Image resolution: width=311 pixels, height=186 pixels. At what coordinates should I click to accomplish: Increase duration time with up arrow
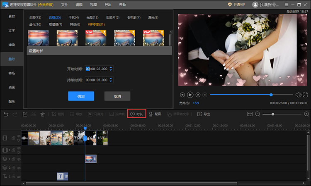[111, 79]
